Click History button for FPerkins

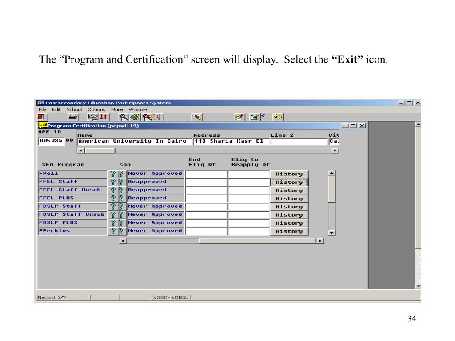pos(289,231)
